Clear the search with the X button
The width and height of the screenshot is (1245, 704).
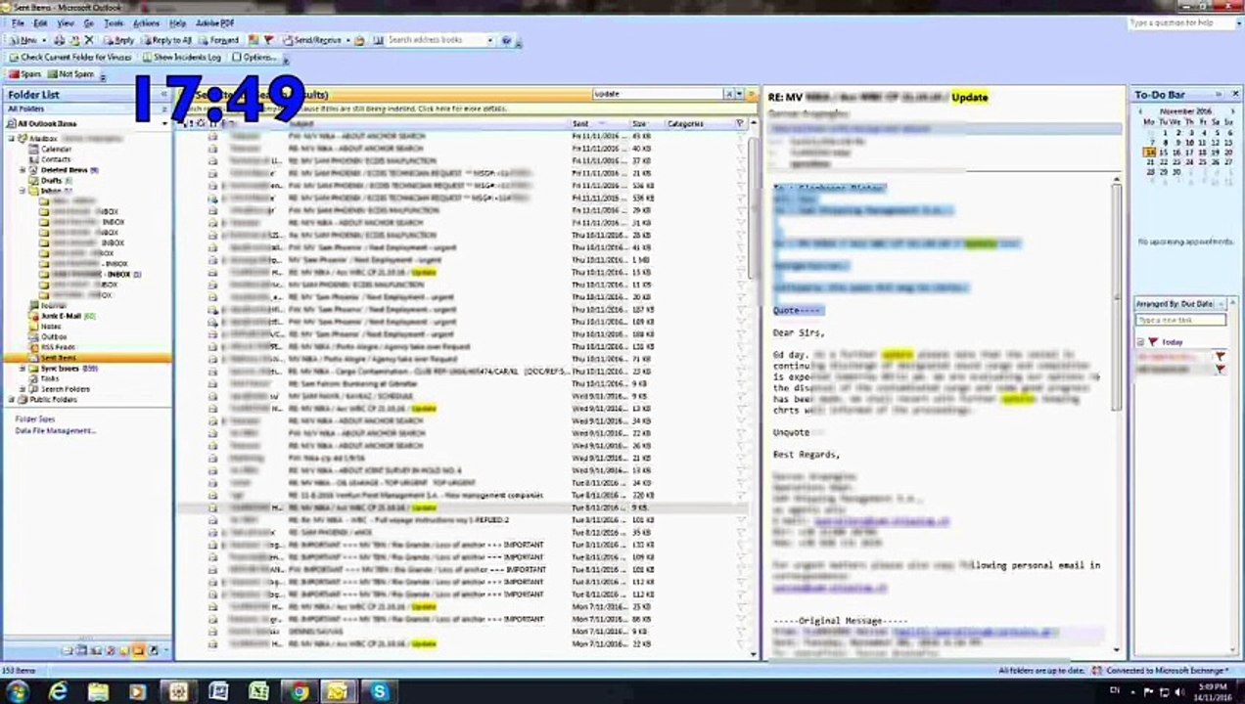pos(728,94)
